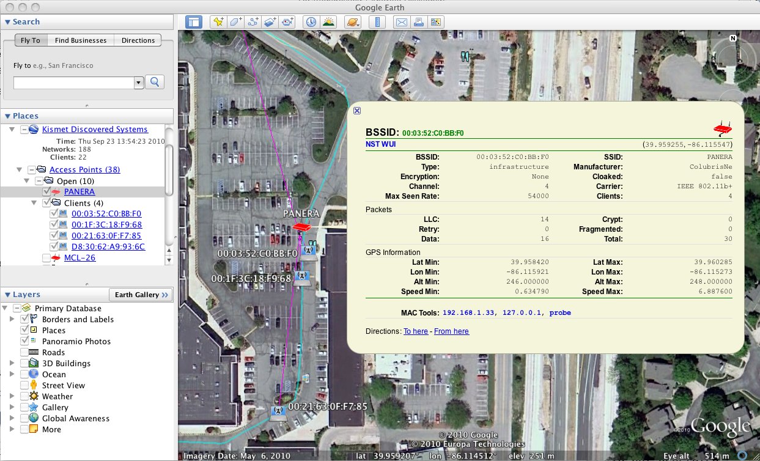Record a tour with the camera icon
The height and width of the screenshot is (461, 760).
coord(287,22)
